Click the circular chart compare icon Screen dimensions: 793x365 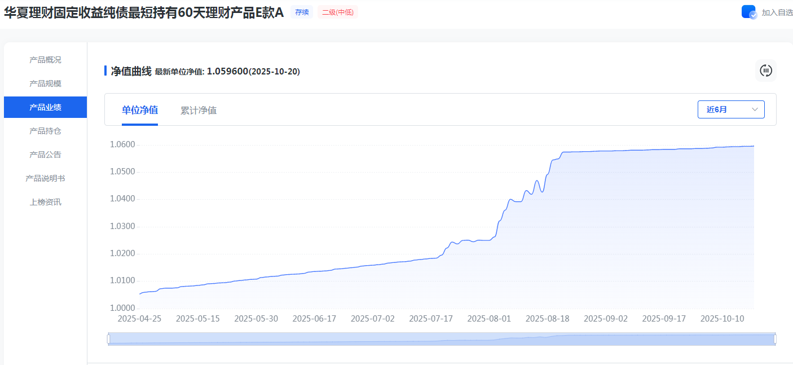765,71
